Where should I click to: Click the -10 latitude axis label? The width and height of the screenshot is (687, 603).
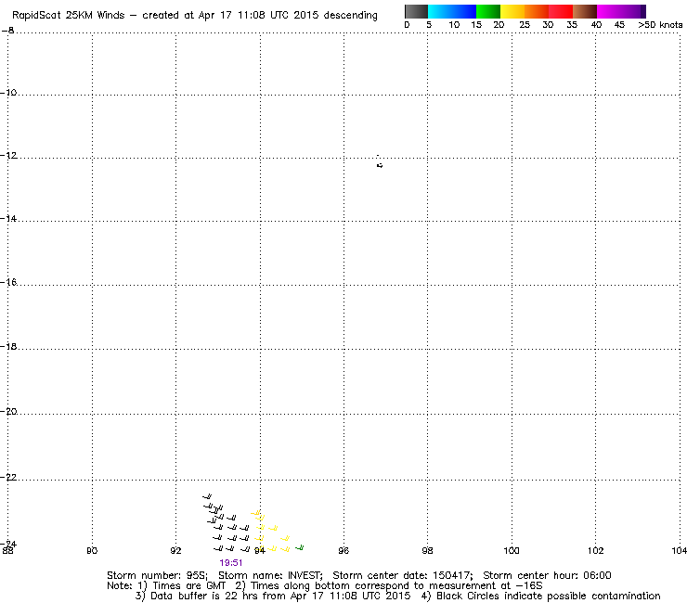point(8,93)
